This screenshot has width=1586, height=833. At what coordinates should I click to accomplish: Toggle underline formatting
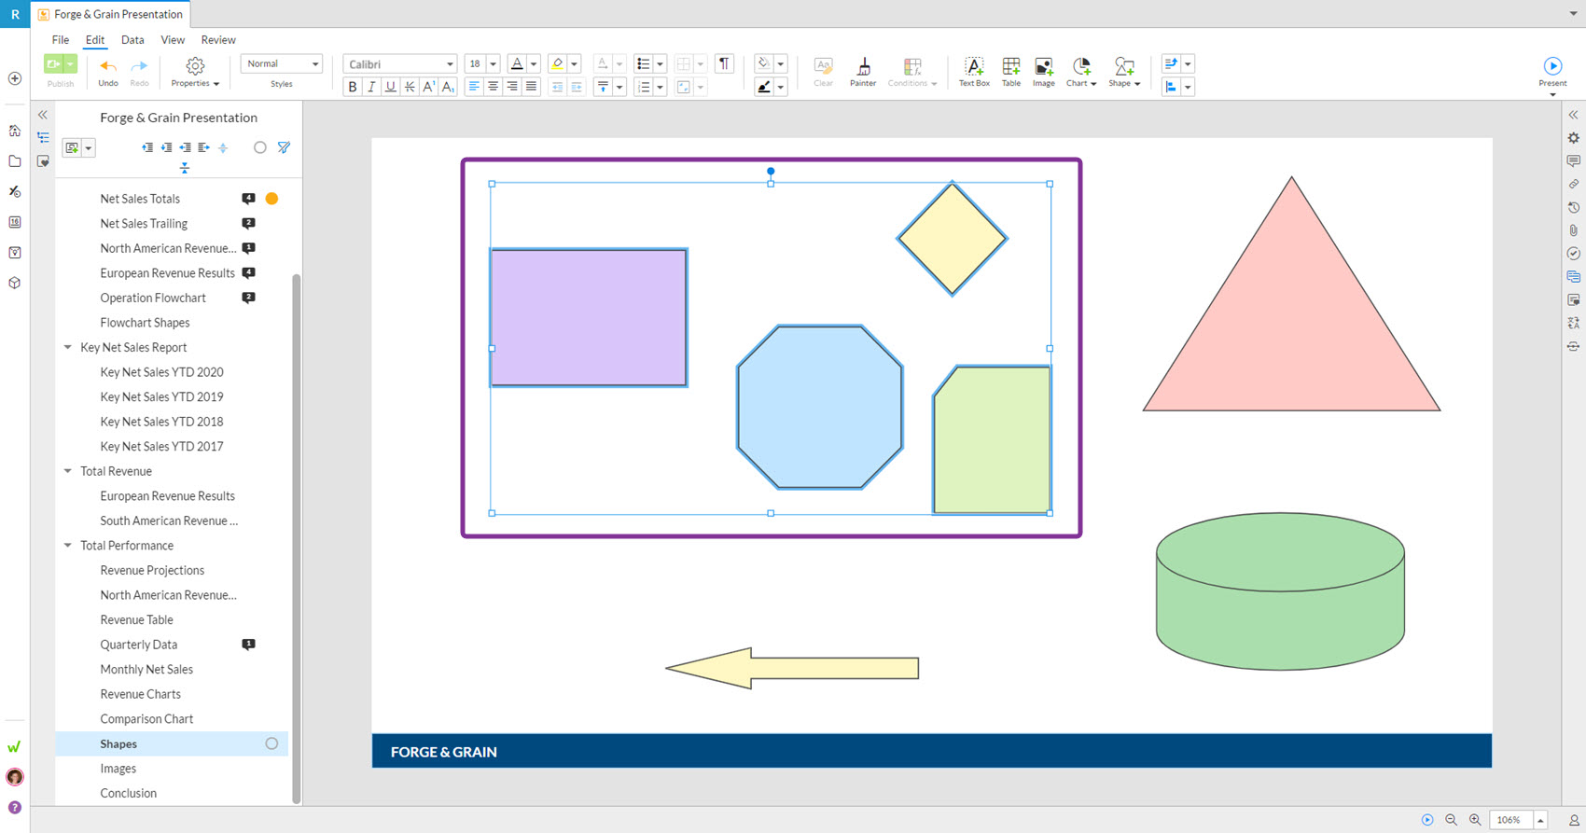391,87
